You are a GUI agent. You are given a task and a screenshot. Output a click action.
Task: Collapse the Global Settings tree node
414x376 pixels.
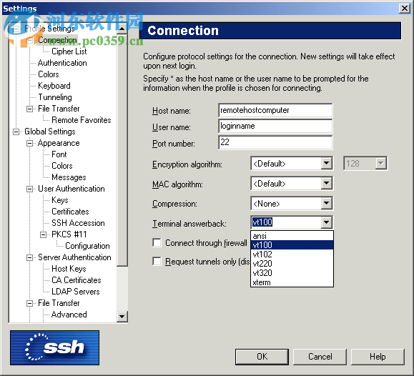point(16,132)
